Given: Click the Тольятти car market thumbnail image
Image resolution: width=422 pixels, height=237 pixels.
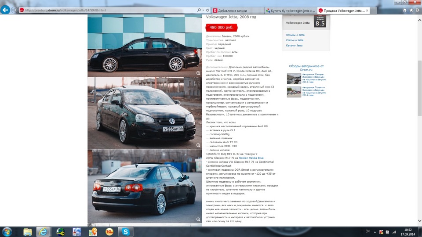Looking at the screenshot, I should 294,92.
